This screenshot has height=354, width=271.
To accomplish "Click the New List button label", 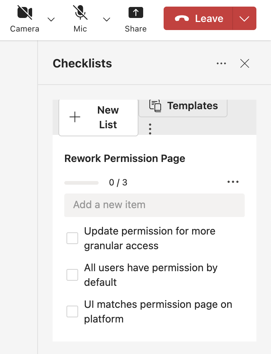I will point(108,117).
